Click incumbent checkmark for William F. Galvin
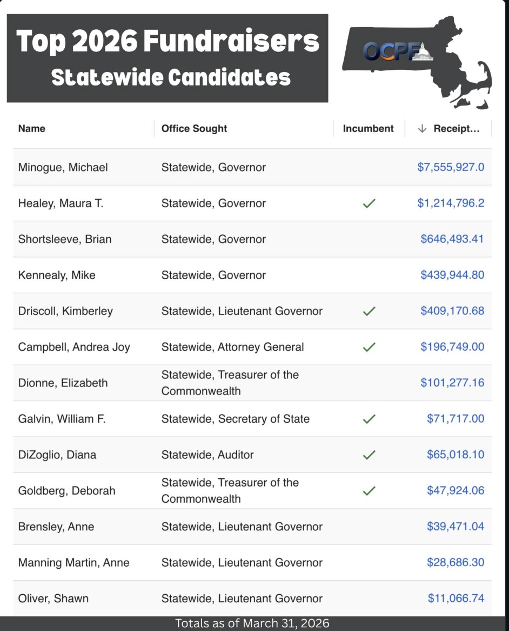The height and width of the screenshot is (631, 509). [369, 419]
